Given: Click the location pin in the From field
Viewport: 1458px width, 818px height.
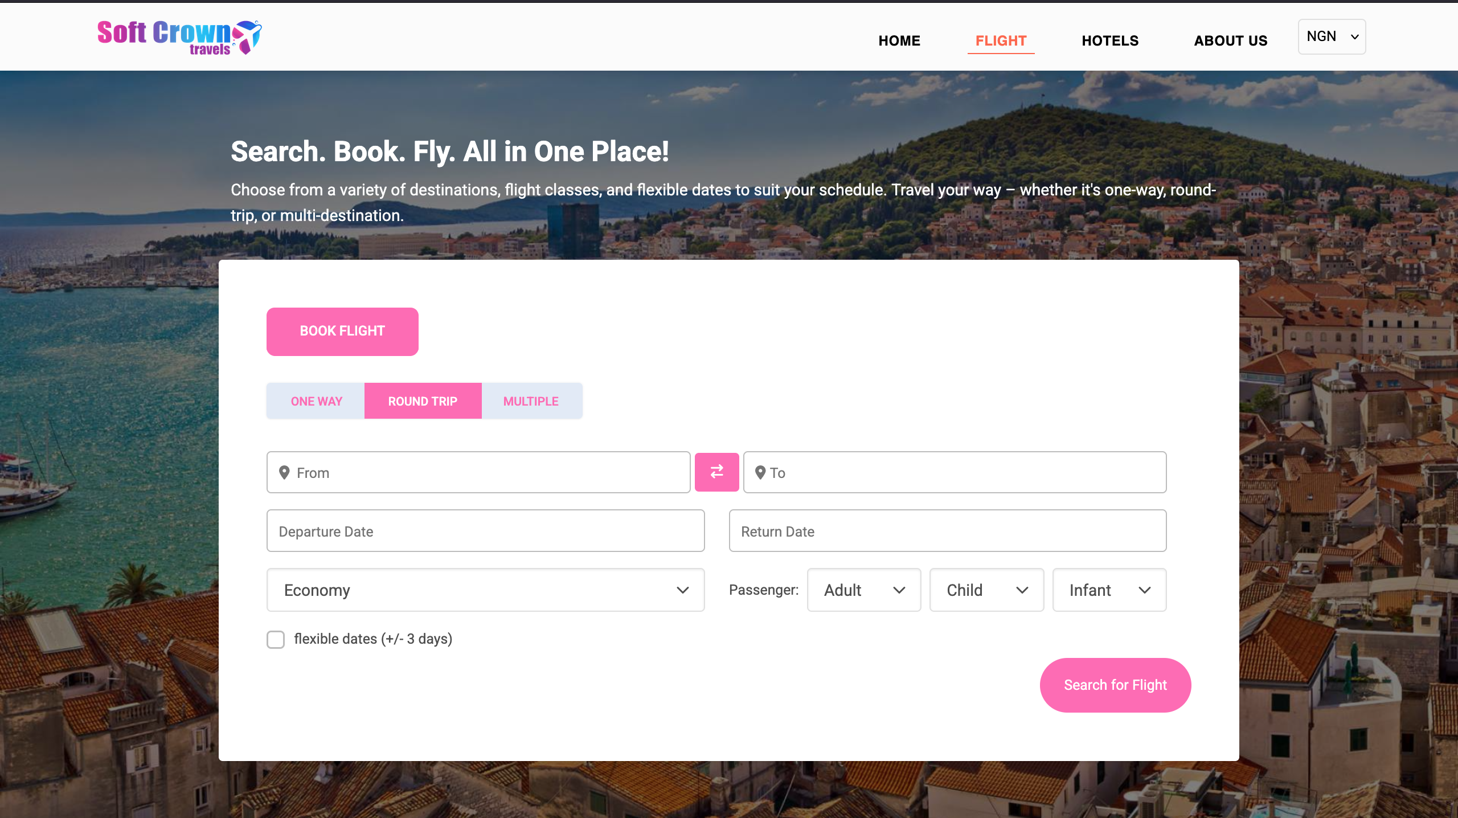Looking at the screenshot, I should [x=284, y=472].
